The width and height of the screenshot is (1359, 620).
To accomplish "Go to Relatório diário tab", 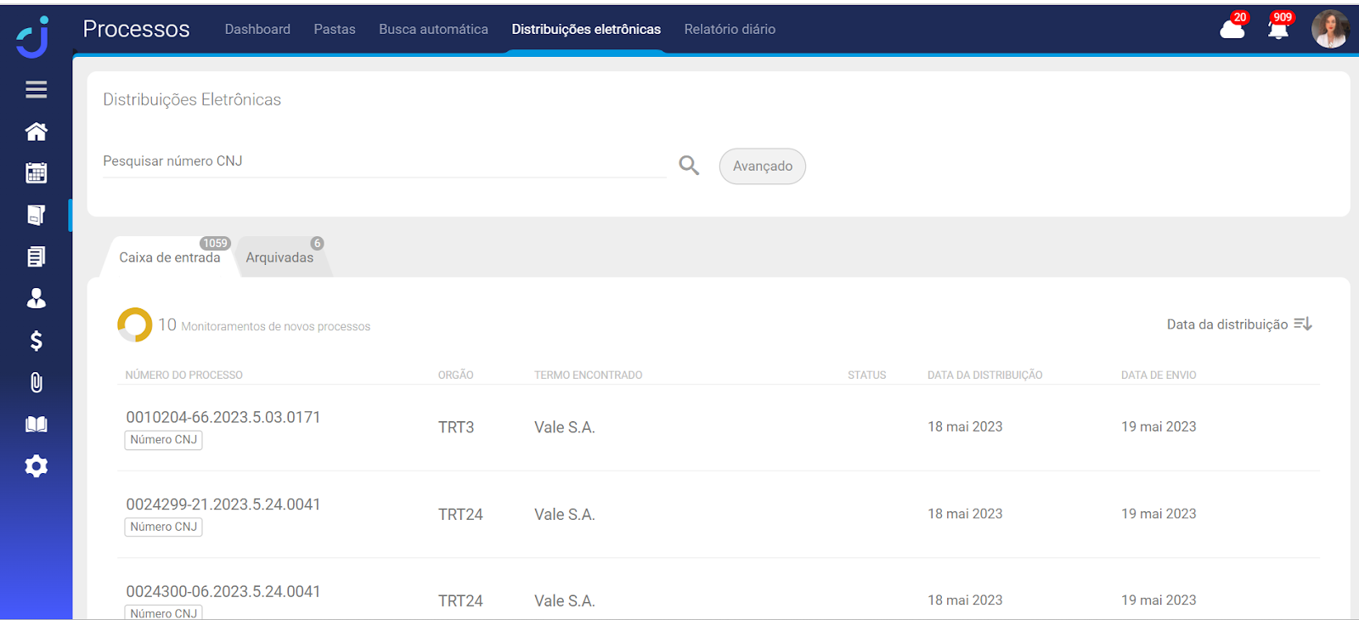I will [730, 30].
